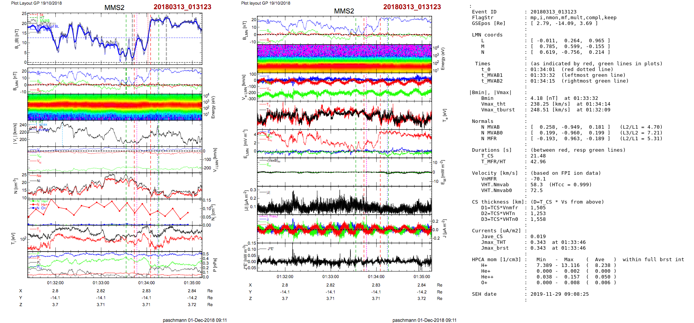The image size is (694, 323).
Task: Select the eigenvalue ratio '(L3/L2 = 7.21)'
Action: click(641, 133)
